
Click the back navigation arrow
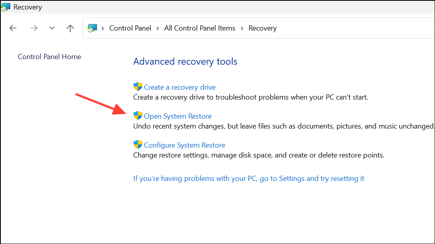click(x=13, y=28)
